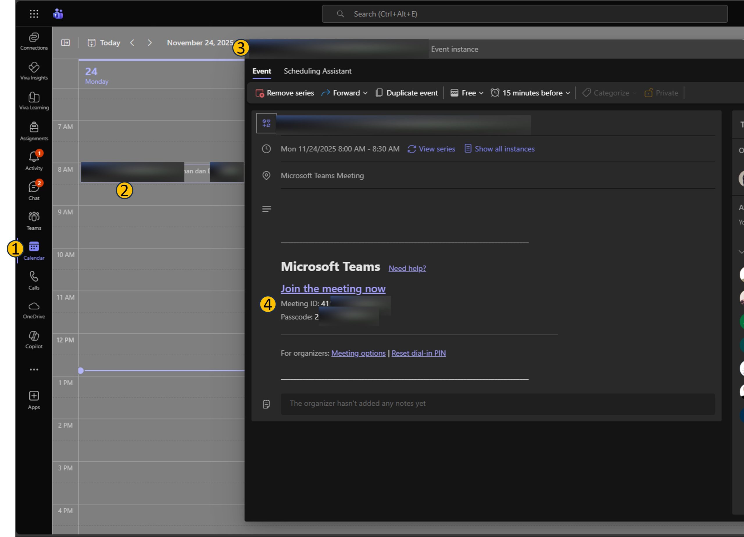The height and width of the screenshot is (537, 744).
Task: Select the Event tab
Action: pos(262,71)
